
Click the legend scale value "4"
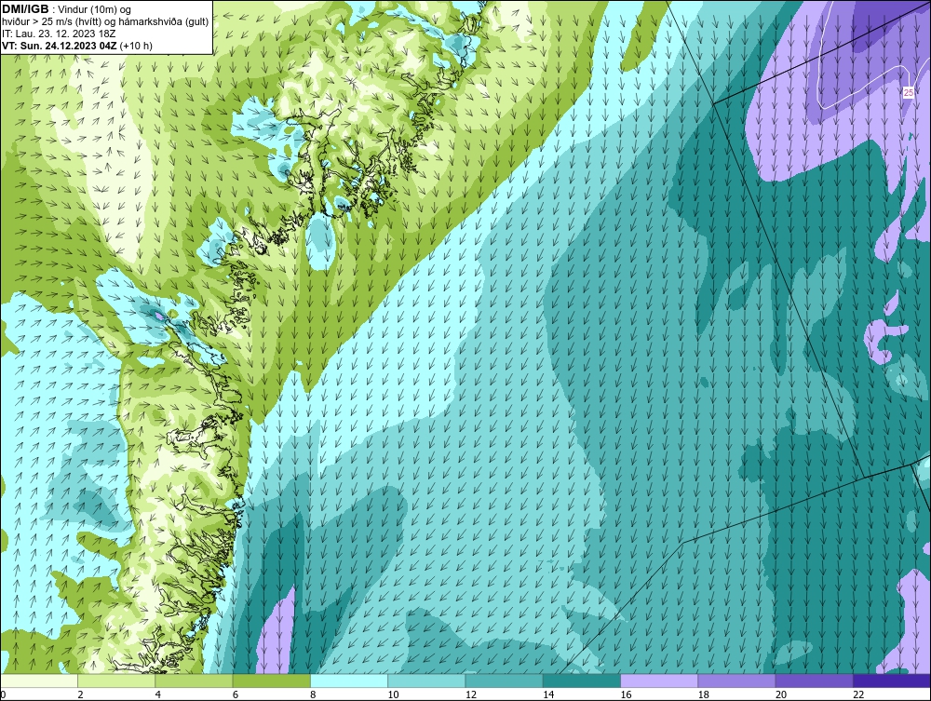coord(158,695)
